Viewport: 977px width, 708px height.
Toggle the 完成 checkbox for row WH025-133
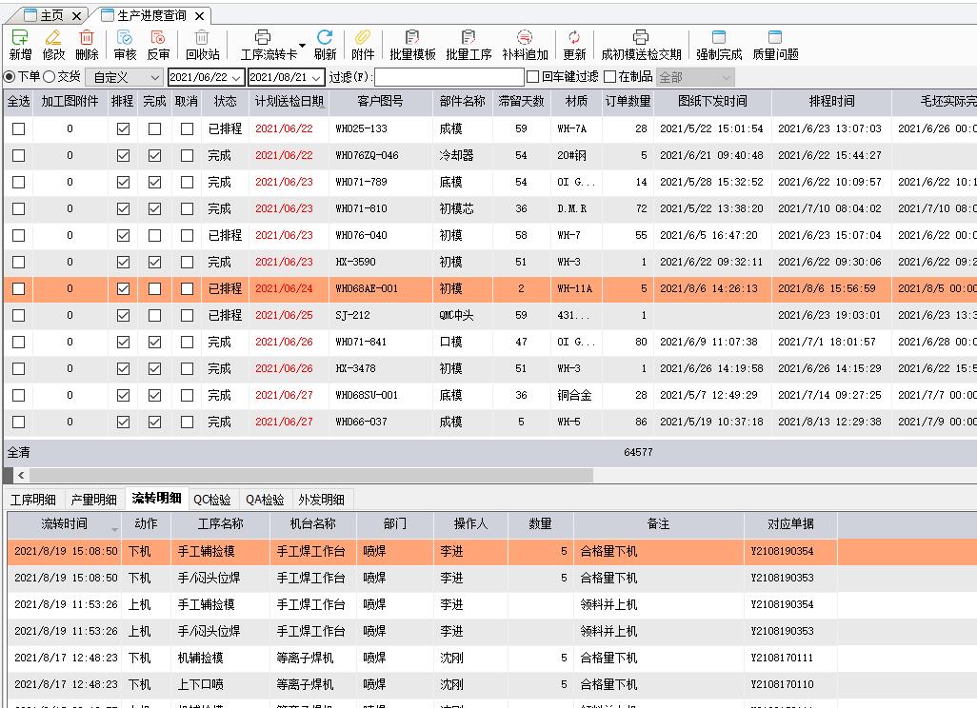[154, 128]
